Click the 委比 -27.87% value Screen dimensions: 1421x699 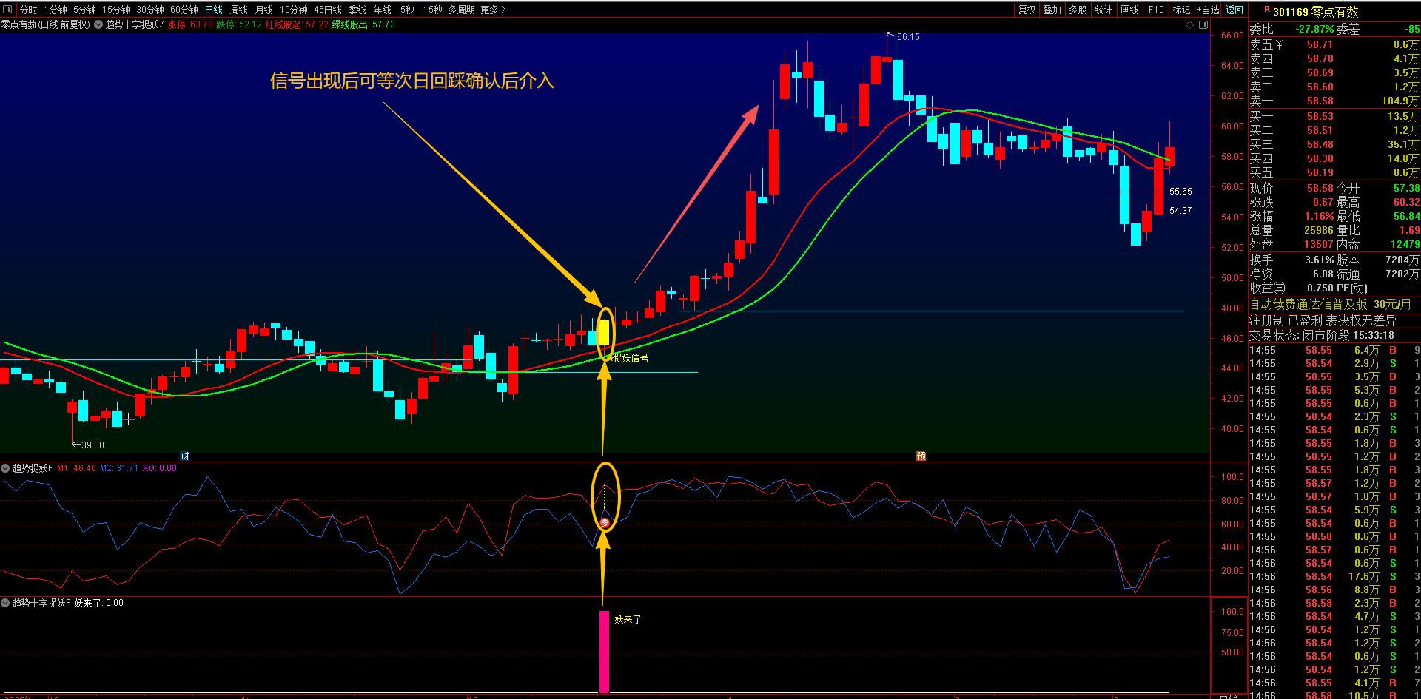1315,30
